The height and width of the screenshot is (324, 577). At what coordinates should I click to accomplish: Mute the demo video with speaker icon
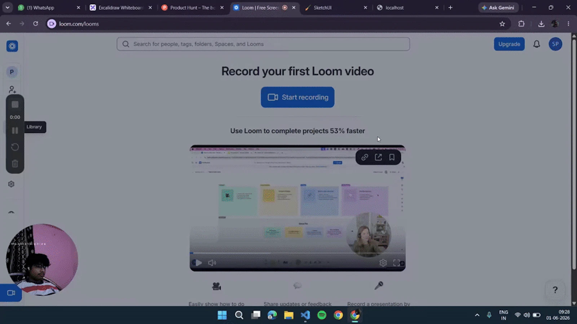click(212, 263)
